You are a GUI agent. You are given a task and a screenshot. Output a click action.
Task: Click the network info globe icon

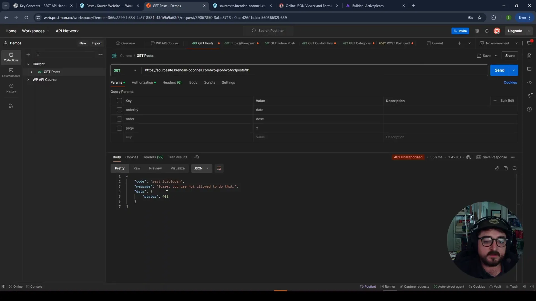click(x=468, y=157)
